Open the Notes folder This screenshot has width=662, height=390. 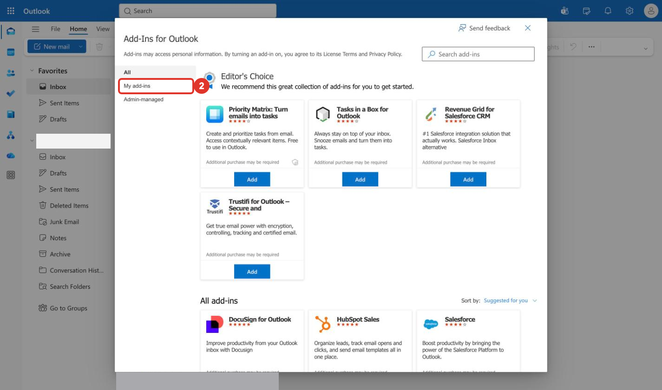coord(68,238)
